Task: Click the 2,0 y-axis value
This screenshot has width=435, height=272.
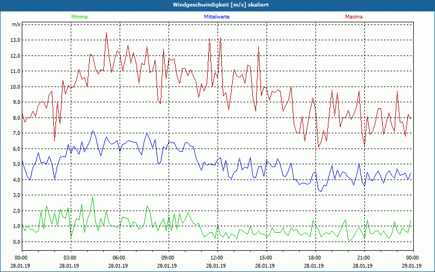Action: 17,211
